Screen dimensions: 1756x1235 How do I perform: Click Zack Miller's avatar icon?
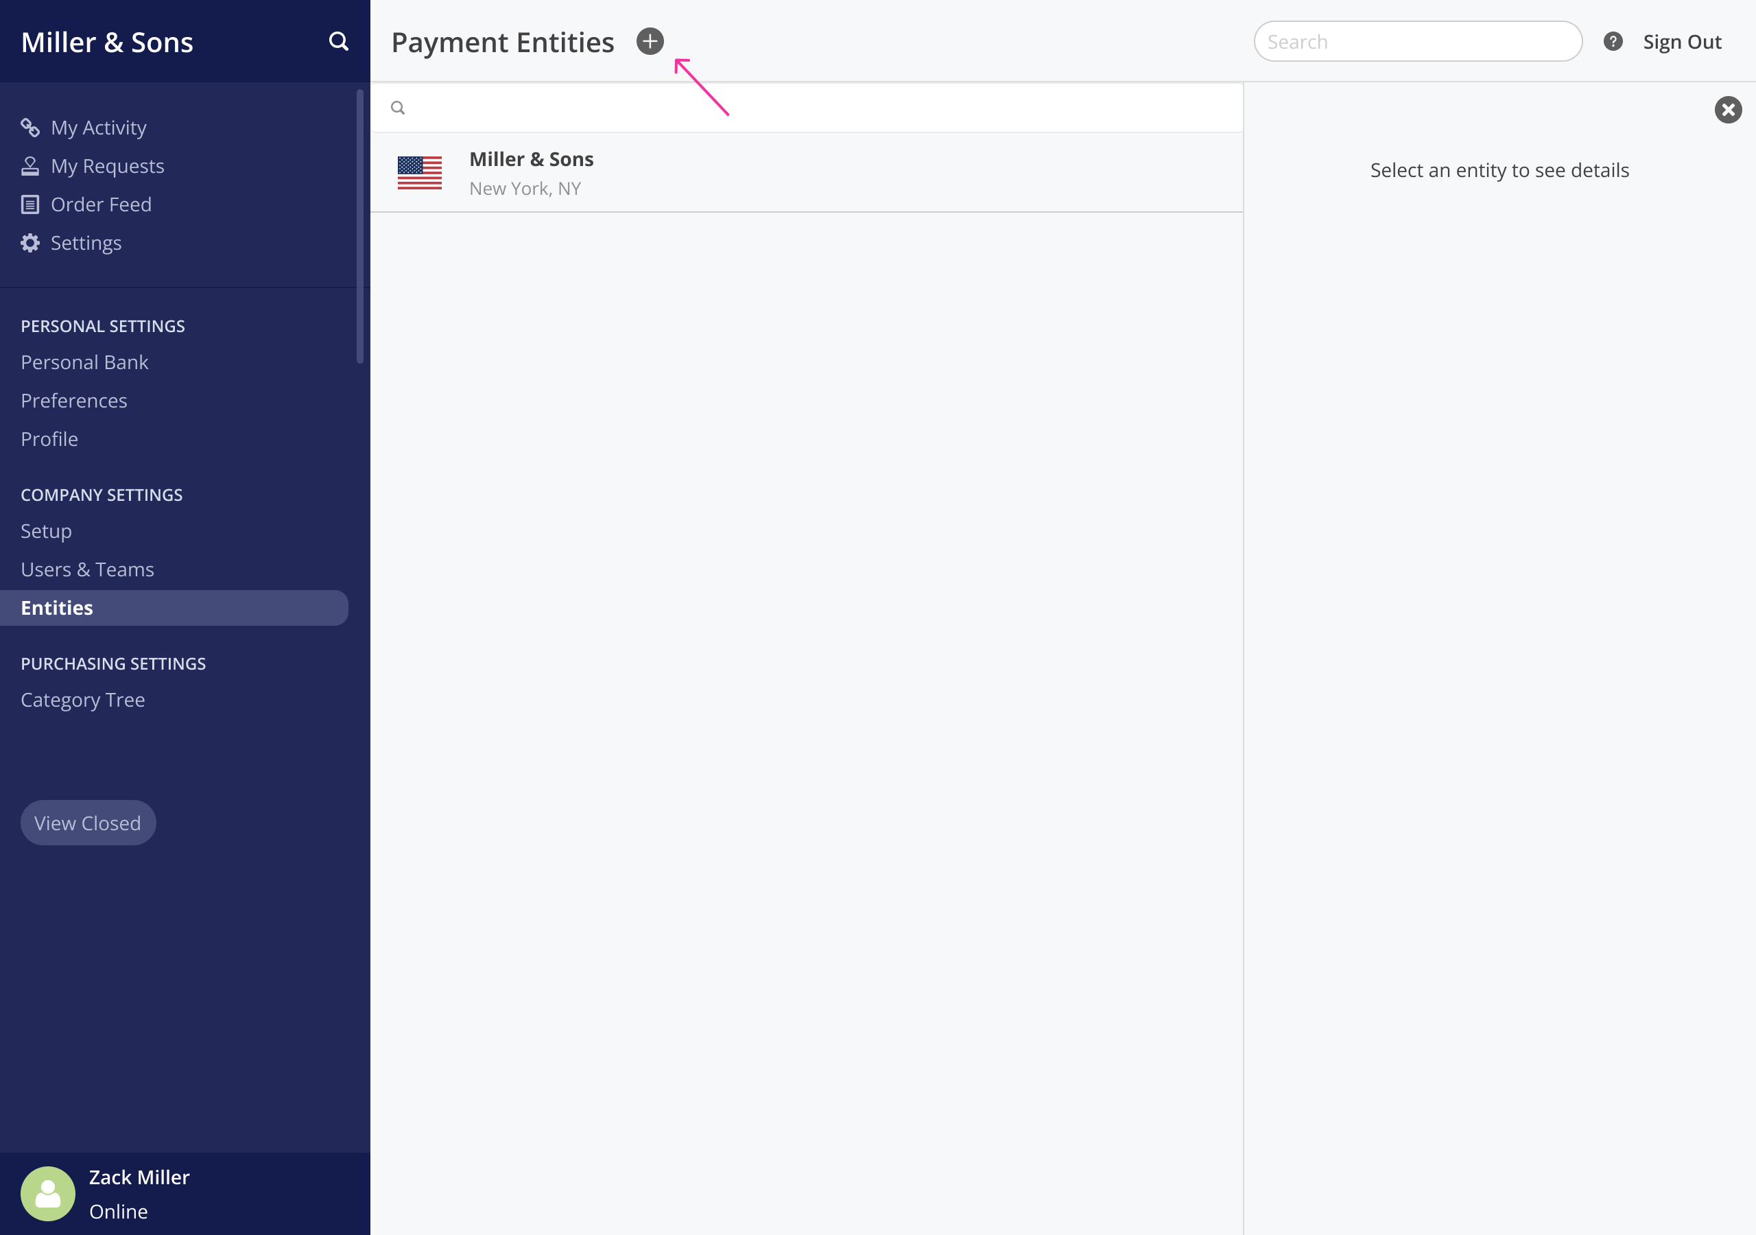48,1193
